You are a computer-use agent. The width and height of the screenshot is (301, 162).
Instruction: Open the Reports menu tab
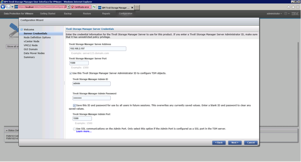click(x=106, y=14)
